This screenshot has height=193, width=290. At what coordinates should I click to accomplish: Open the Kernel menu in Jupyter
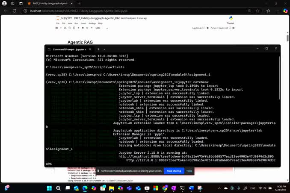(x=84, y=23)
